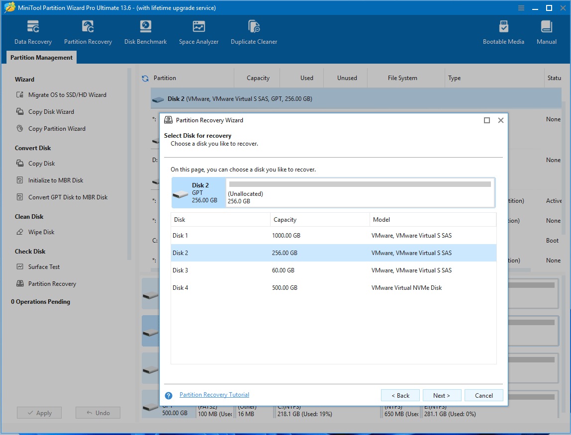This screenshot has width=571, height=435.
Task: Click the Model column header
Action: click(433, 220)
